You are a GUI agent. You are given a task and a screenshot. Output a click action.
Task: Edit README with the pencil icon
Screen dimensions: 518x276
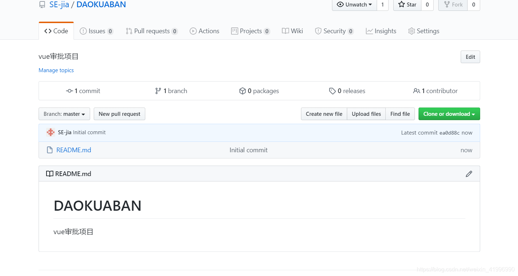point(469,174)
